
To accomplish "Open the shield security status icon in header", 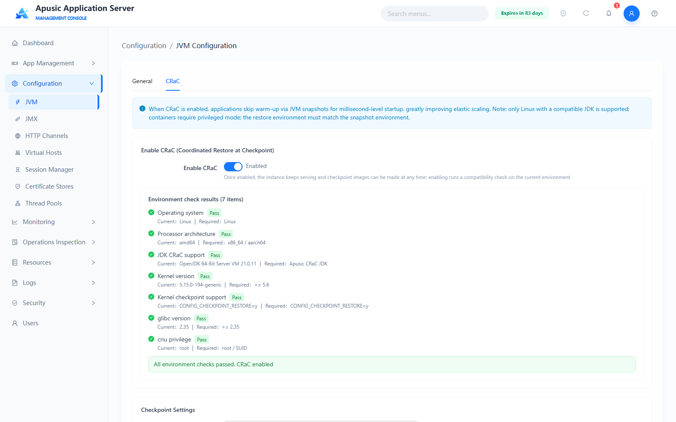I will coord(563,14).
